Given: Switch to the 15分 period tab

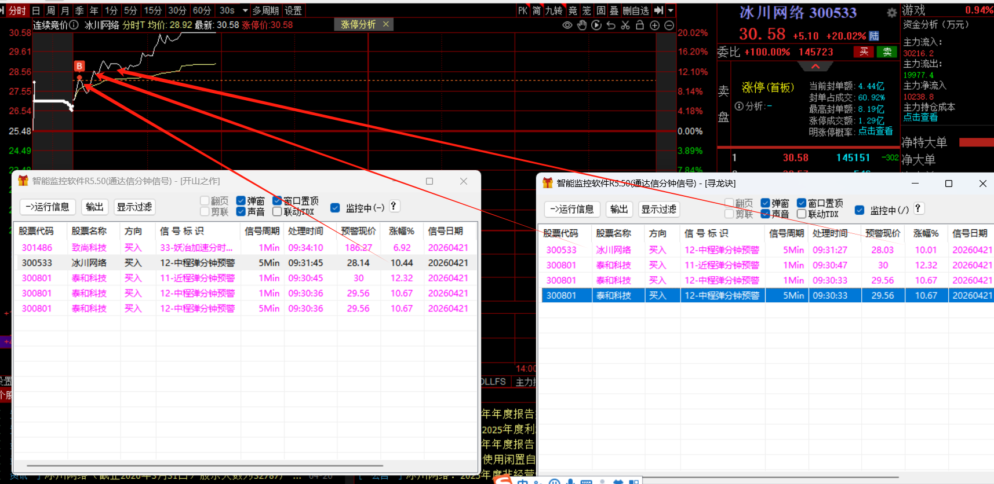Looking at the screenshot, I should coord(153,10).
